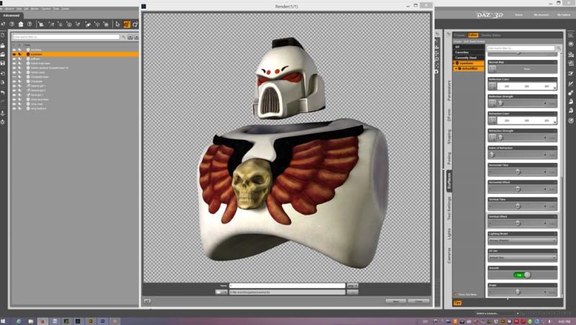The image size is (576, 325).
Task: Open the Lighting Model dropdown
Action: click(522, 241)
